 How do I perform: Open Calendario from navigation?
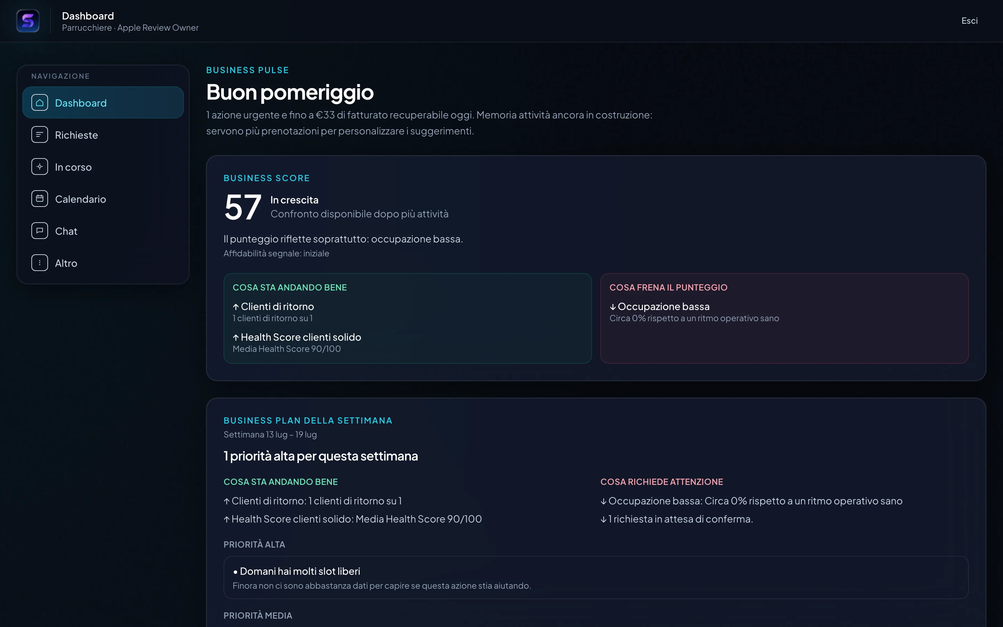click(x=103, y=199)
